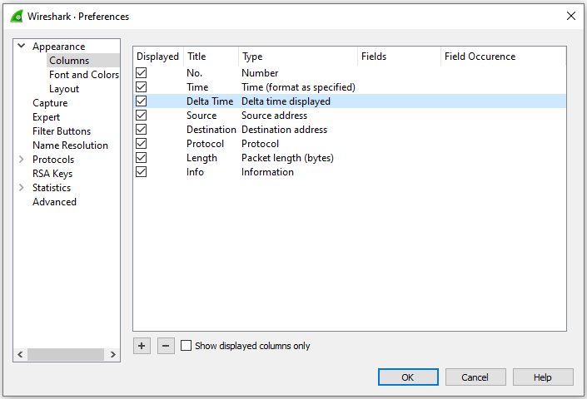This screenshot has width=587, height=399.
Task: Click the Cancel button
Action: click(x=475, y=377)
